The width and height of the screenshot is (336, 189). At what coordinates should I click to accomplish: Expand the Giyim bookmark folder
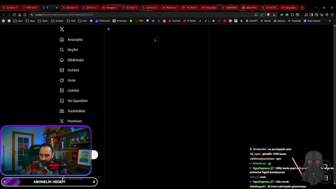point(43,21)
